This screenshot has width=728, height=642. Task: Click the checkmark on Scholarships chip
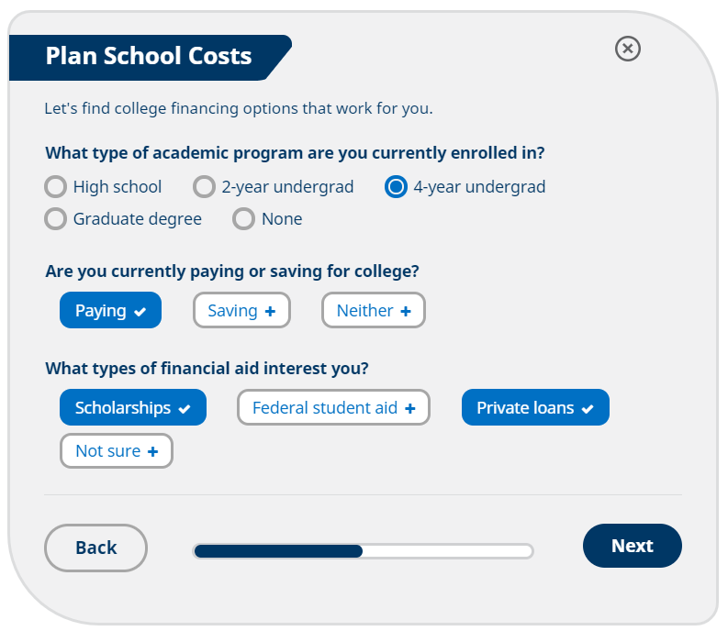tap(185, 409)
